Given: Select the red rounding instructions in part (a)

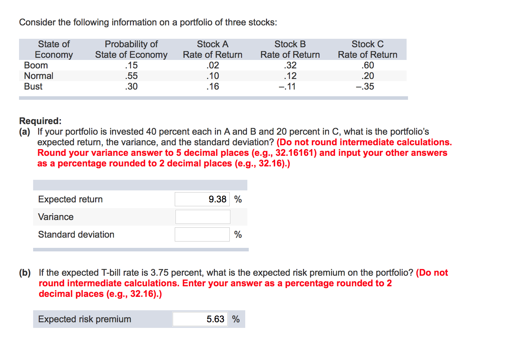Looking at the screenshot, I should tap(243, 153).
